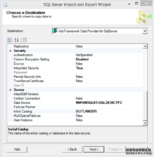The width and height of the screenshot is (154, 157).
Task: Click the NotSpecified authentication value
Action: click(x=84, y=55)
